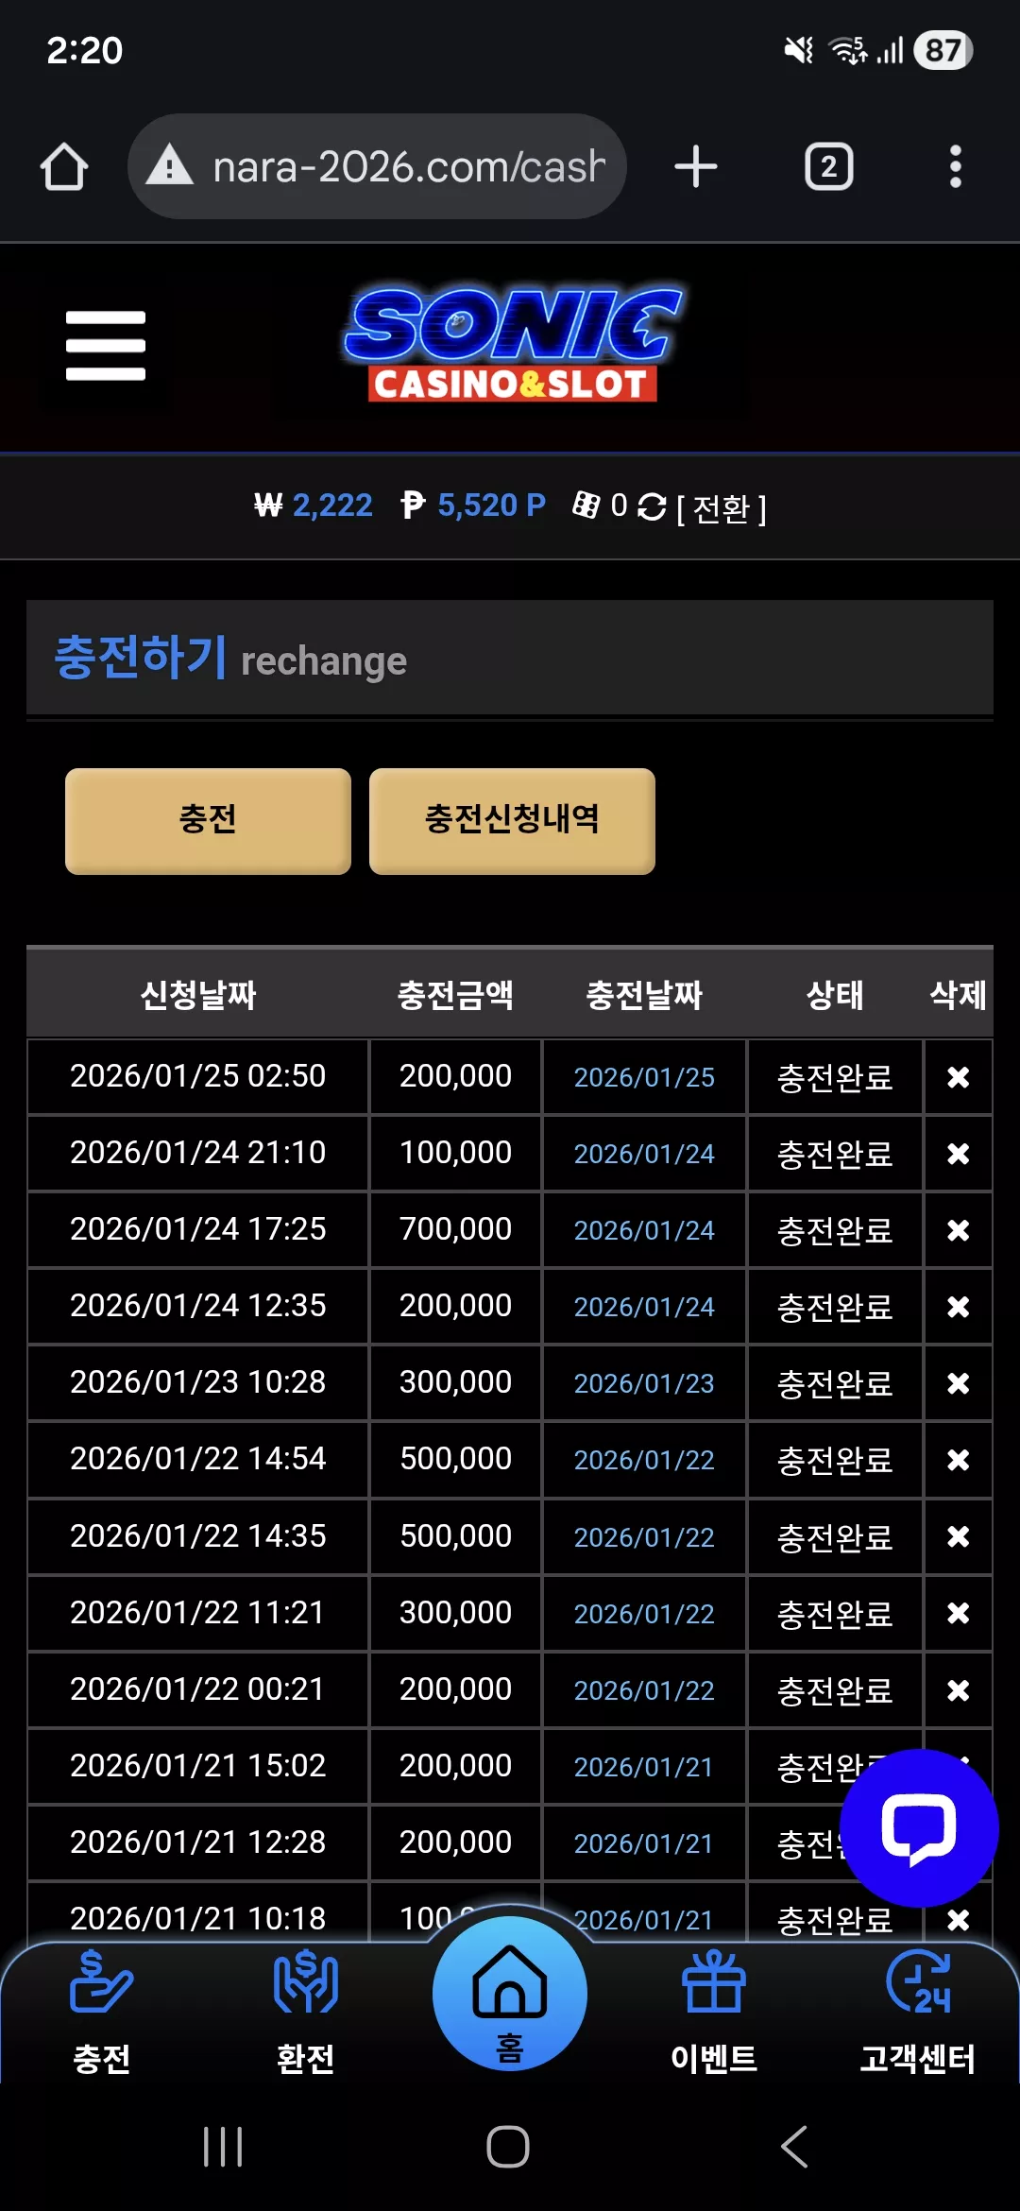Delete the 2026/01/25 02:50 recharge entry
The height and width of the screenshot is (2211, 1020).
click(958, 1077)
